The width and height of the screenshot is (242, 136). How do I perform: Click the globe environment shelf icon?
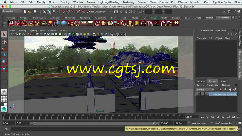click(x=57, y=23)
